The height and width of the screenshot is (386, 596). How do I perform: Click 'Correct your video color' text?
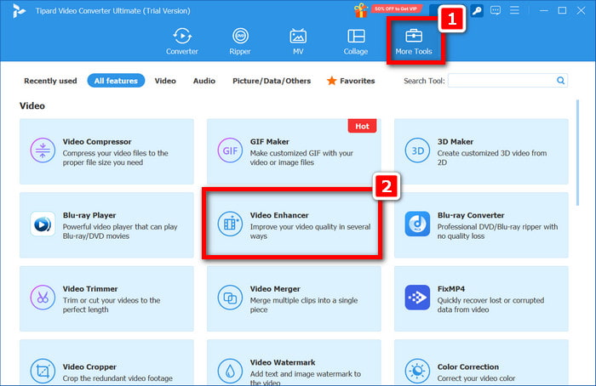pyautogui.click(x=476, y=378)
